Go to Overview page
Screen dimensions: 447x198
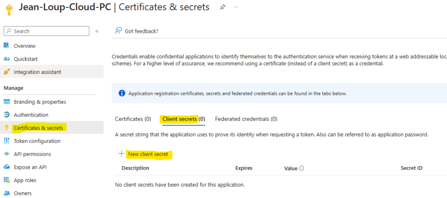point(24,46)
